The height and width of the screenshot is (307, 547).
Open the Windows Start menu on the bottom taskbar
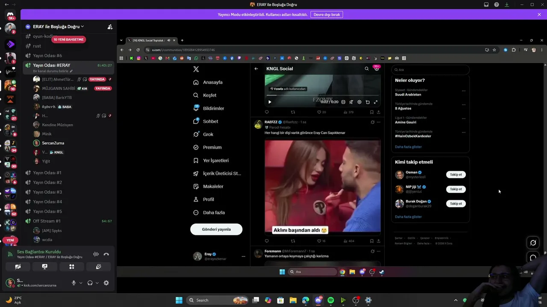[179, 300]
